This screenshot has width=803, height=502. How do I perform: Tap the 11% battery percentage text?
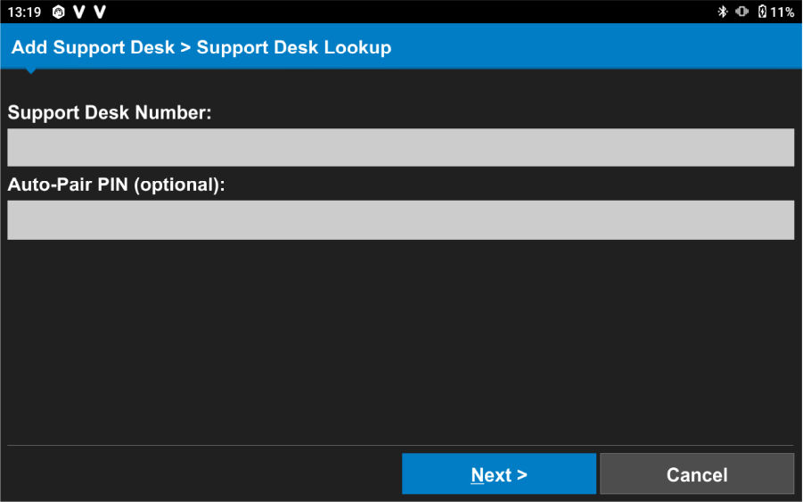(783, 12)
